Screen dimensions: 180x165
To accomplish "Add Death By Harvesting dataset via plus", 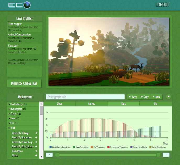I will coord(36,142).
